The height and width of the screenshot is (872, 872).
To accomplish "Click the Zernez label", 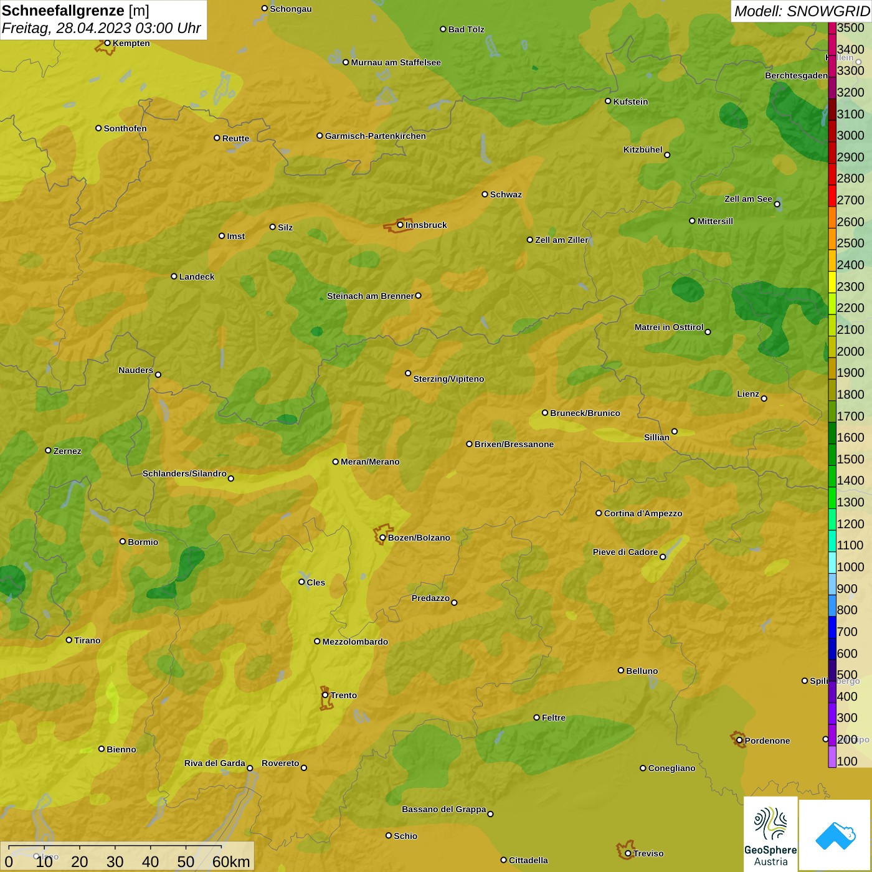I will coord(67,451).
